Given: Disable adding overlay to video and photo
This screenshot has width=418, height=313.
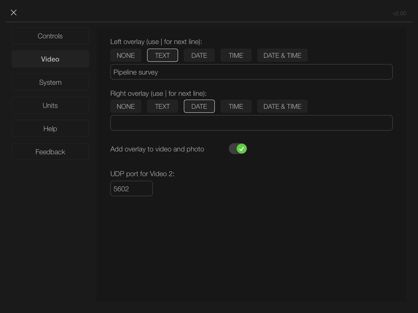Looking at the screenshot, I should 238,149.
